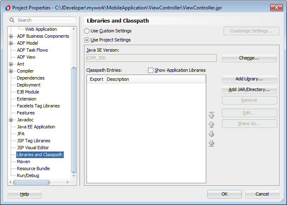Click the Remove button
Screen dimensions: 287x205
[x=249, y=100]
